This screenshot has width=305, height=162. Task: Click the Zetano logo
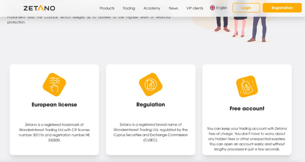tap(39, 8)
